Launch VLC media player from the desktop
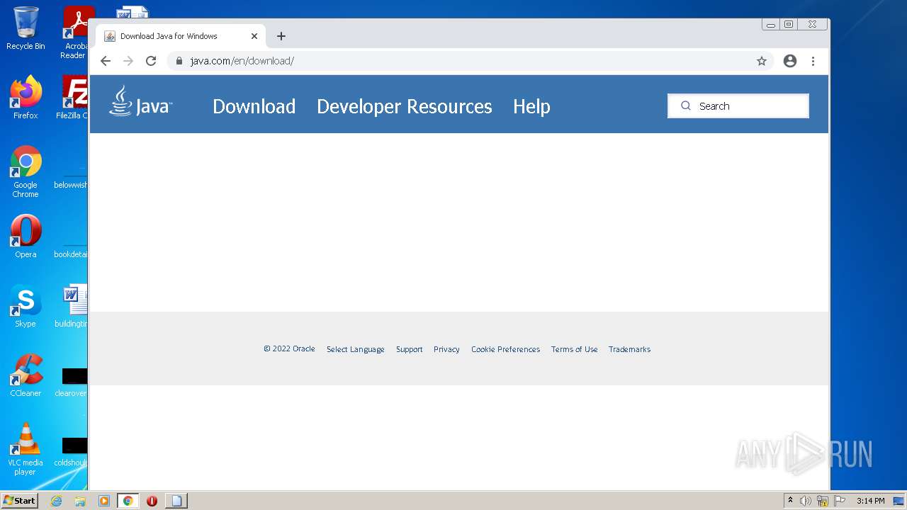The width and height of the screenshot is (907, 510). [x=26, y=449]
